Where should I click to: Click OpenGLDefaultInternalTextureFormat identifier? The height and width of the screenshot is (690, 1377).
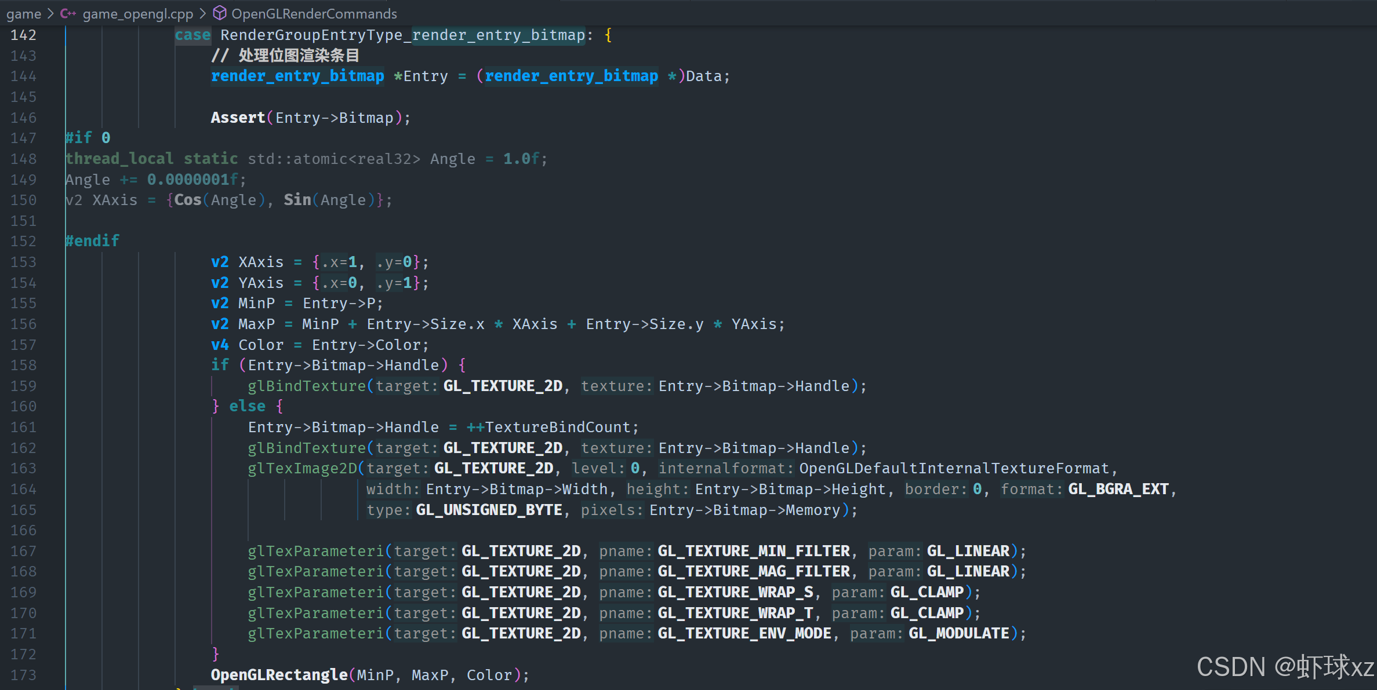click(x=954, y=468)
